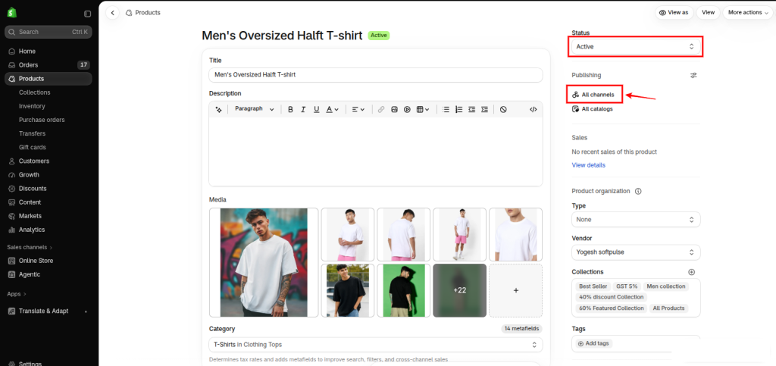
Task: Open Products in sidebar
Action: [x=48, y=79]
